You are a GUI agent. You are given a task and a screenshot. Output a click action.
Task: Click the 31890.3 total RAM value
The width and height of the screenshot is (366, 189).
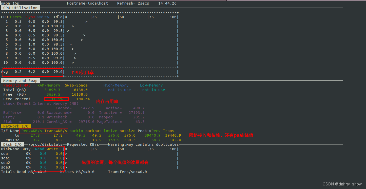pos(52,90)
